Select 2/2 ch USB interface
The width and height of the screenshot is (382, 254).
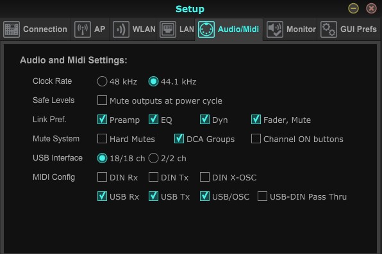coord(153,158)
